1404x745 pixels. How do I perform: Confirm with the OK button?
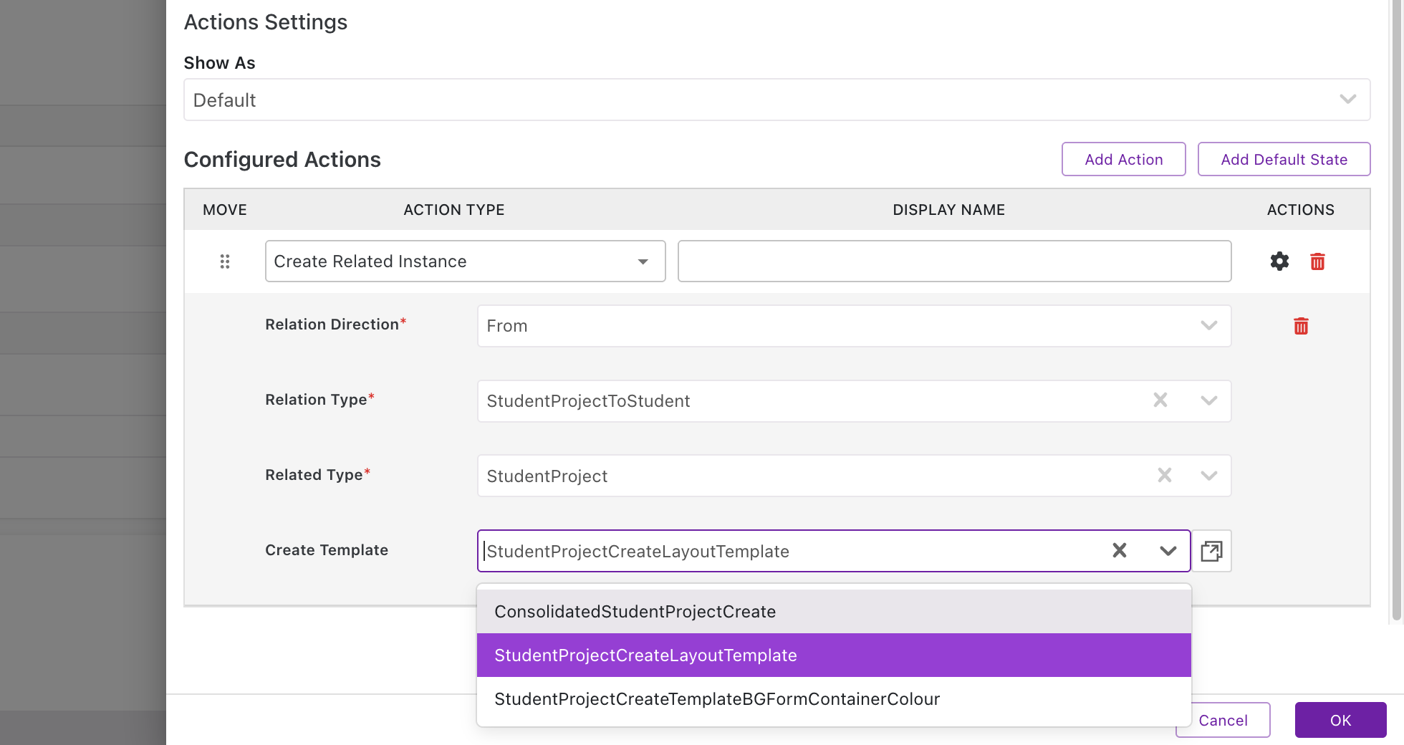pyautogui.click(x=1340, y=720)
